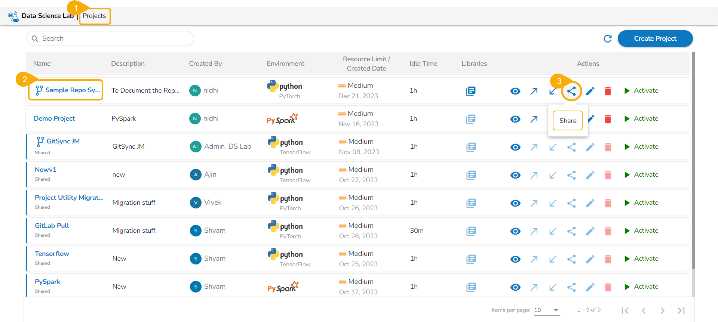
Task: Open libraries icon for Sample Repo project
Action: [470, 91]
